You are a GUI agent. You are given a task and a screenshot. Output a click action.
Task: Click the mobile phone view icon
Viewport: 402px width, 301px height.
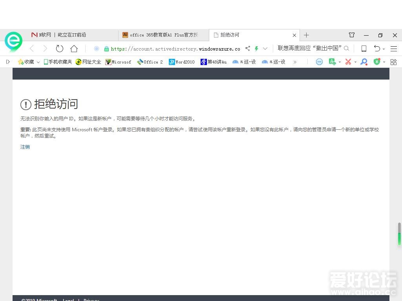tap(364, 49)
